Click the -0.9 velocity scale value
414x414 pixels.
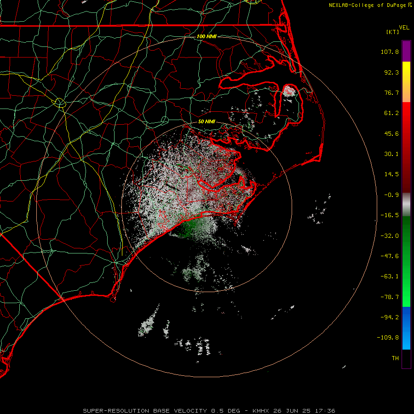pyautogui.click(x=391, y=195)
